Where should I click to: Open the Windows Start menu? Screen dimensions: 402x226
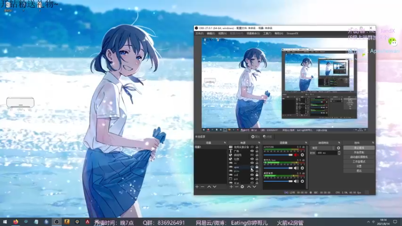point(5,222)
